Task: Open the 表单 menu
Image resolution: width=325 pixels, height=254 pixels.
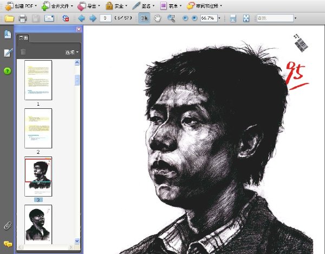Action: 171,6
